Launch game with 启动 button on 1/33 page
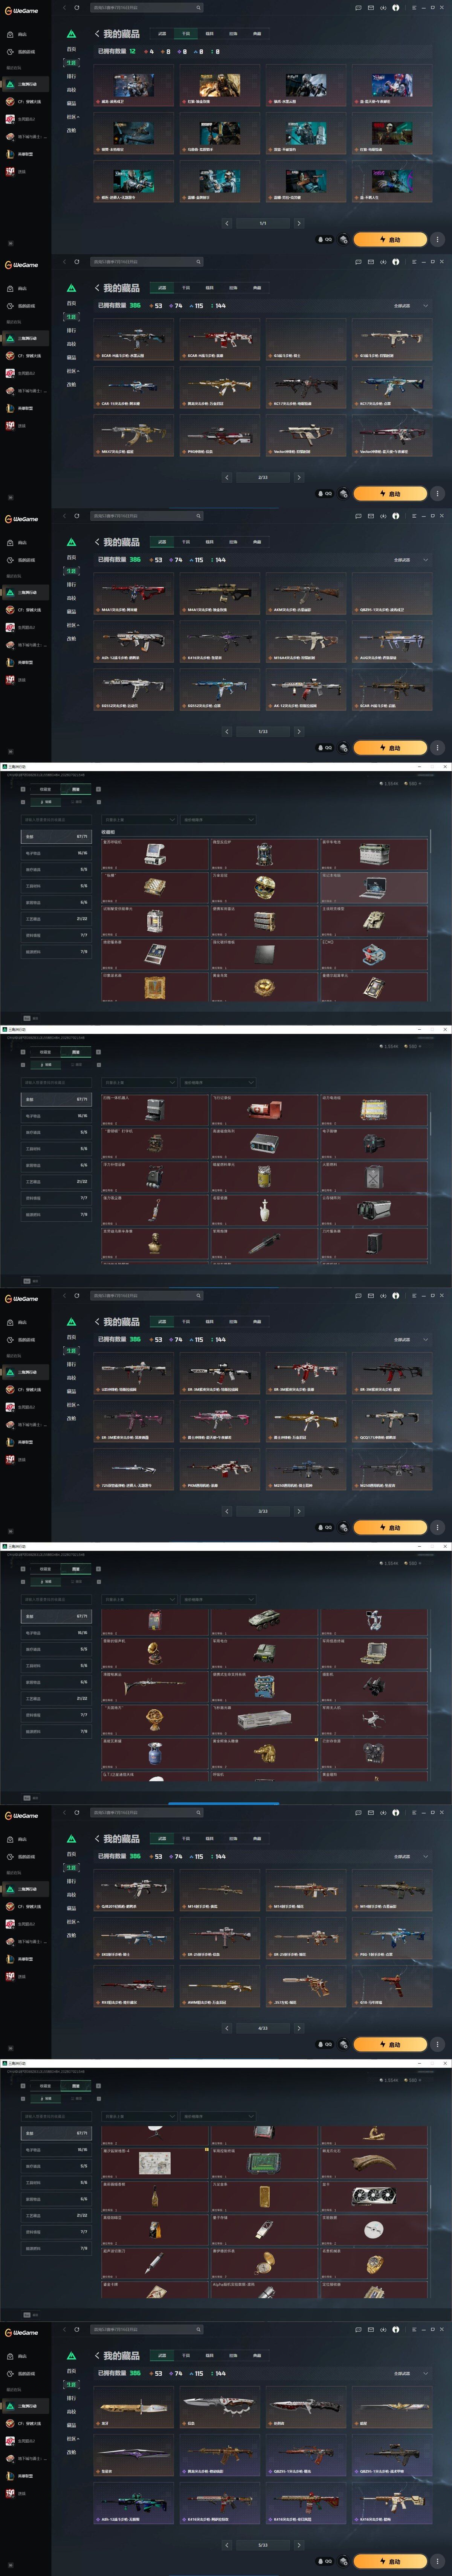Viewport: 452px width, 2576px height. tap(390, 748)
